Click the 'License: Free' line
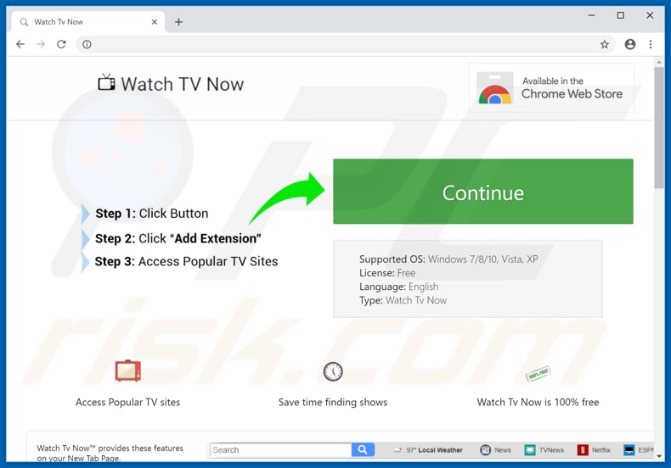The image size is (671, 468). pyautogui.click(x=387, y=273)
